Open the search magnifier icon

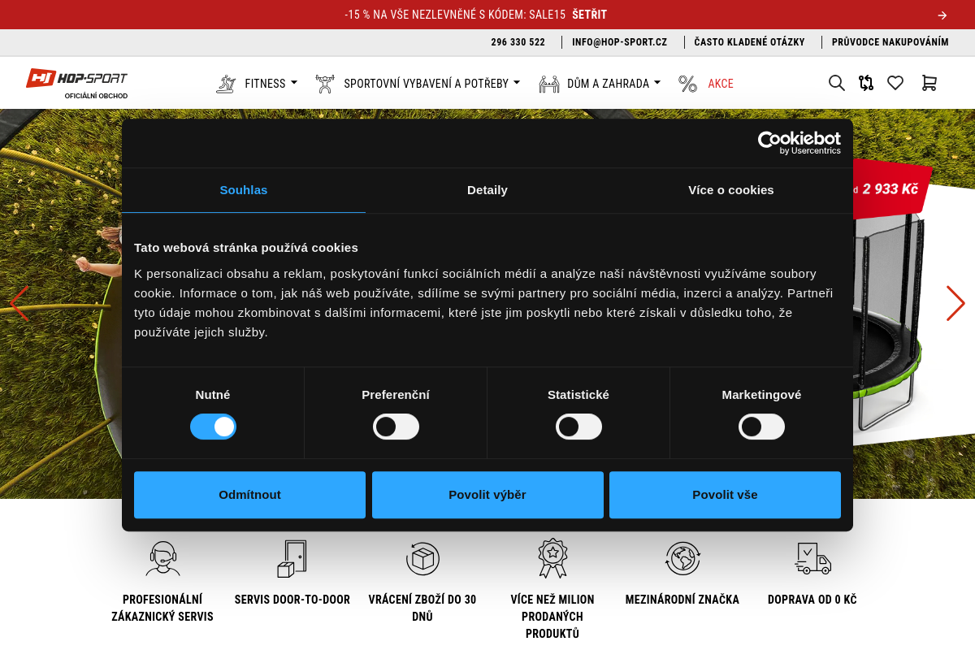(836, 83)
